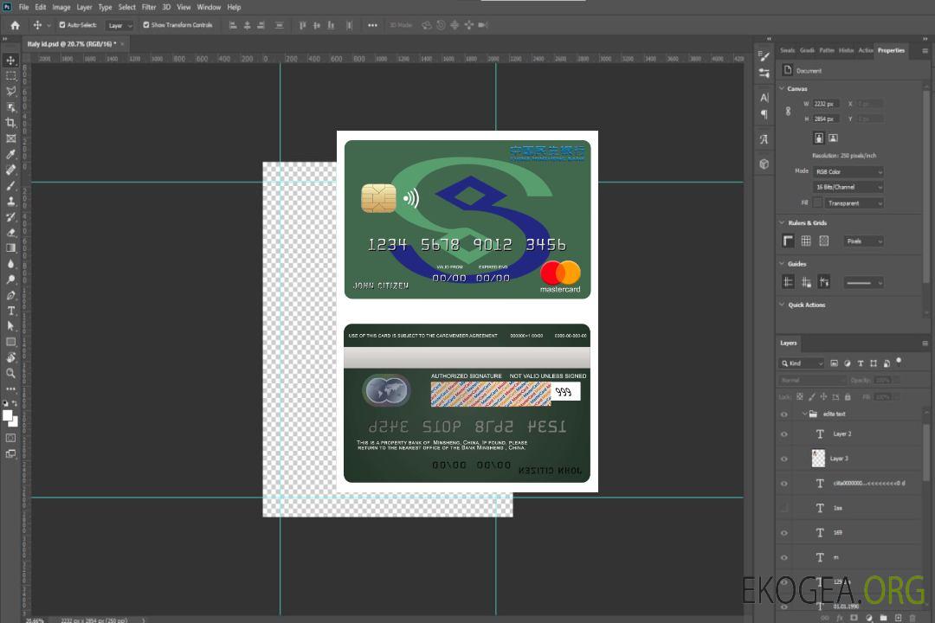Toggle the Auto-Select checkbox

(62, 25)
